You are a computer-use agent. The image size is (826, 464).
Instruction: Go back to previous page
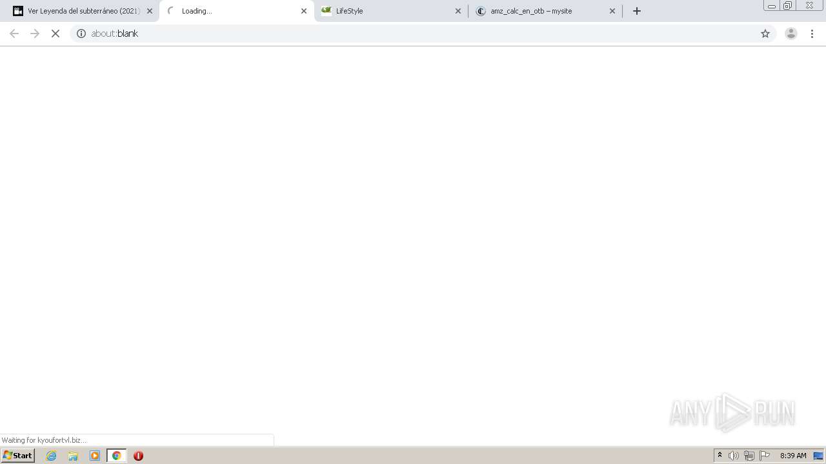[14, 34]
